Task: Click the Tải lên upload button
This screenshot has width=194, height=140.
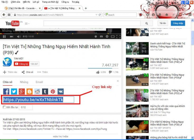Action: pos(163,23)
